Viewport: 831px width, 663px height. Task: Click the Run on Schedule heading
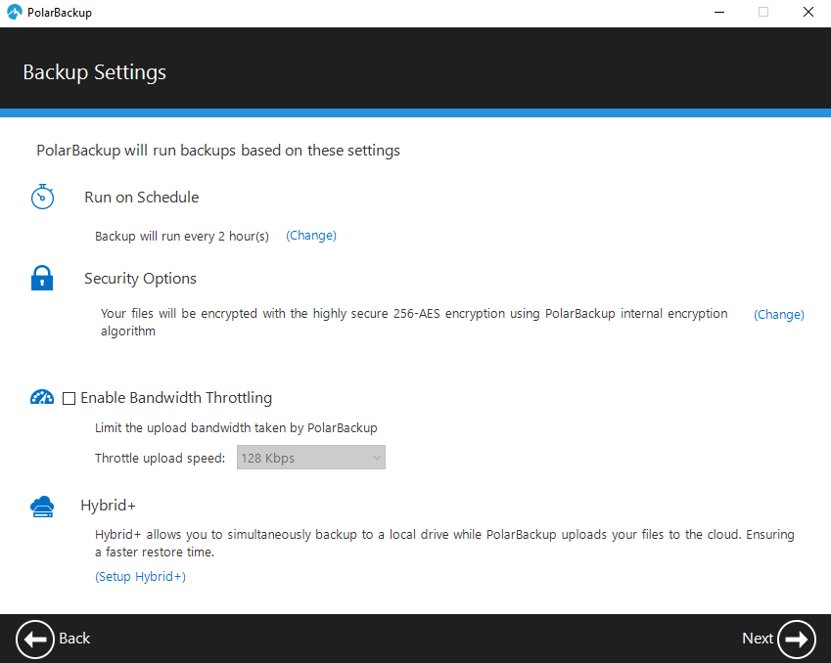coord(142,197)
